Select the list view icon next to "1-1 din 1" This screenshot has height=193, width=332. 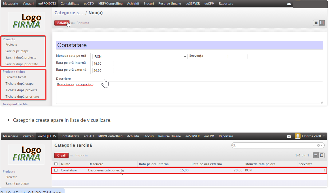316,155
